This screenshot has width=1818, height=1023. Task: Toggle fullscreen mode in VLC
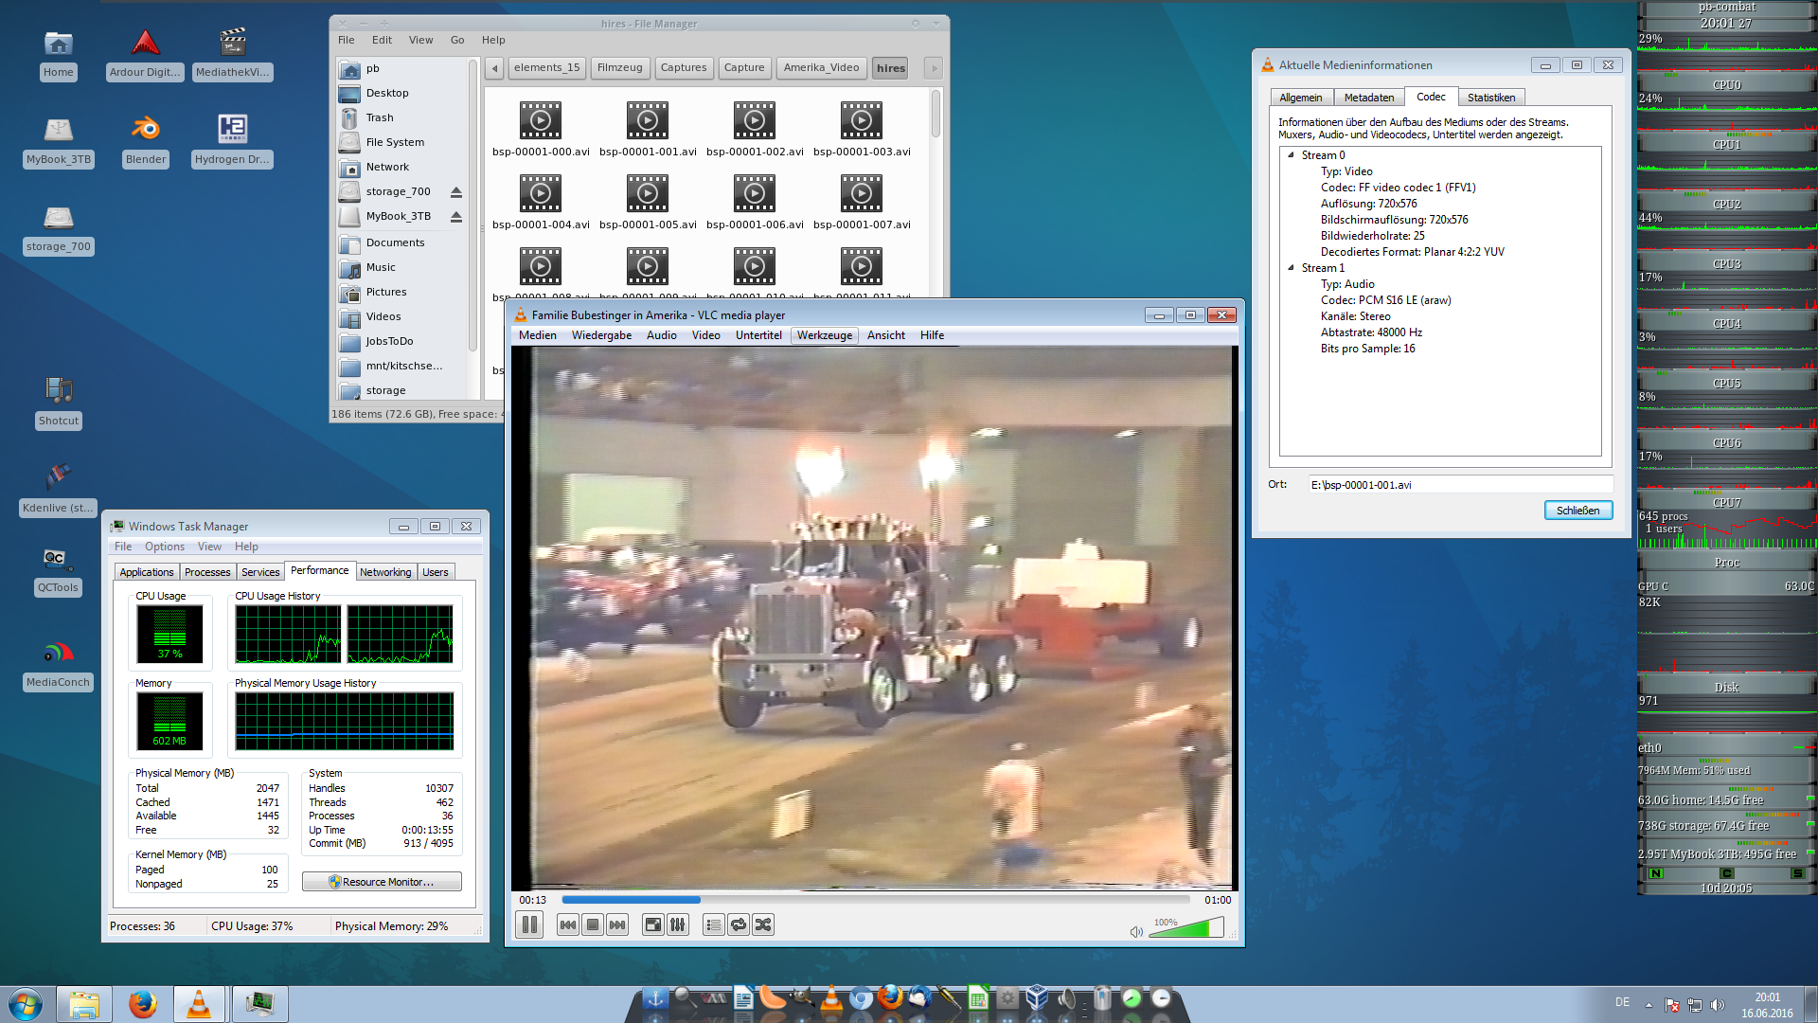[652, 924]
